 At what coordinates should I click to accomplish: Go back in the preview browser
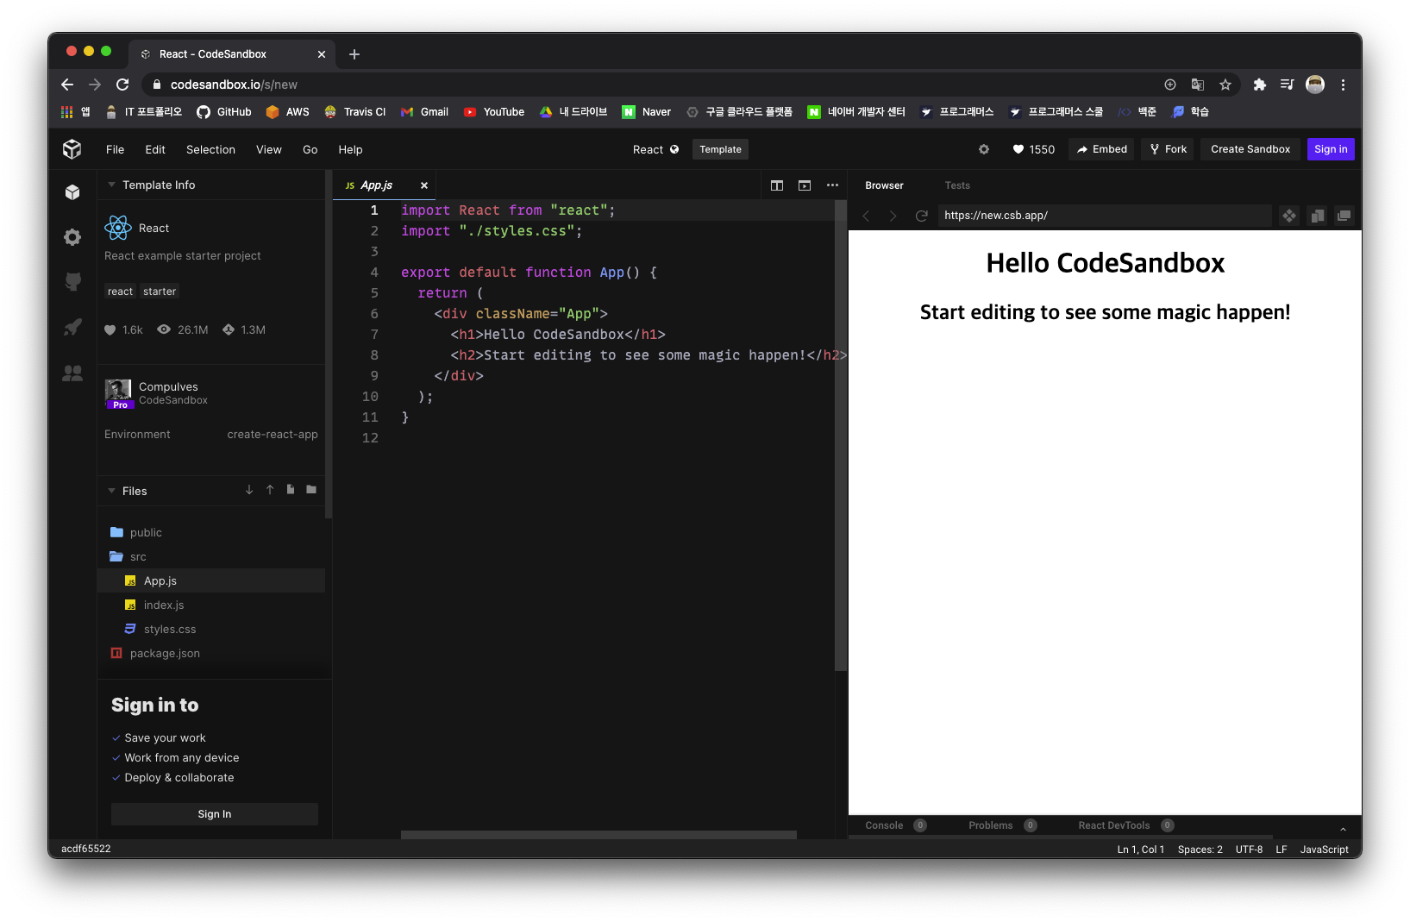coord(867,216)
